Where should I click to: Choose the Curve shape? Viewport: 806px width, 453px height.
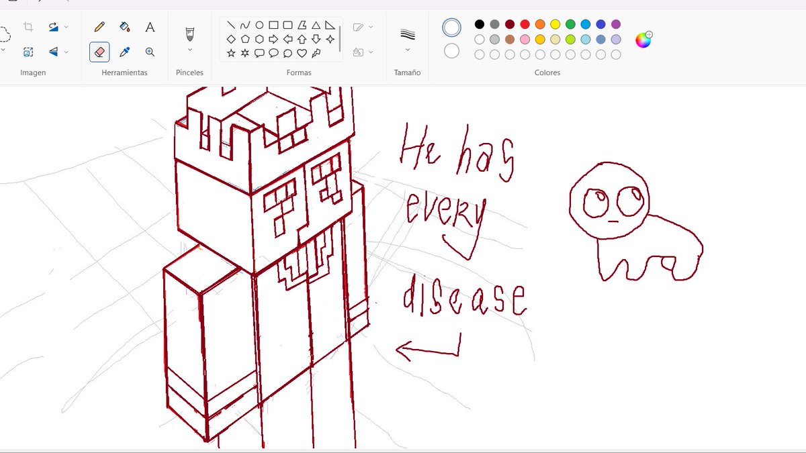coord(245,26)
